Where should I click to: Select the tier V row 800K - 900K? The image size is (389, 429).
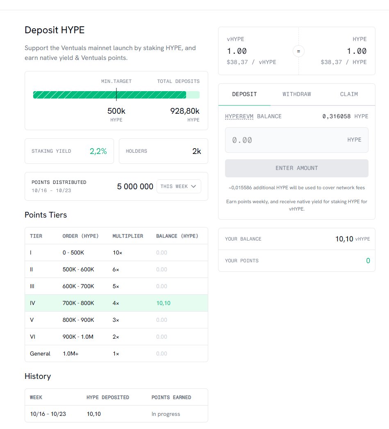tap(116, 320)
